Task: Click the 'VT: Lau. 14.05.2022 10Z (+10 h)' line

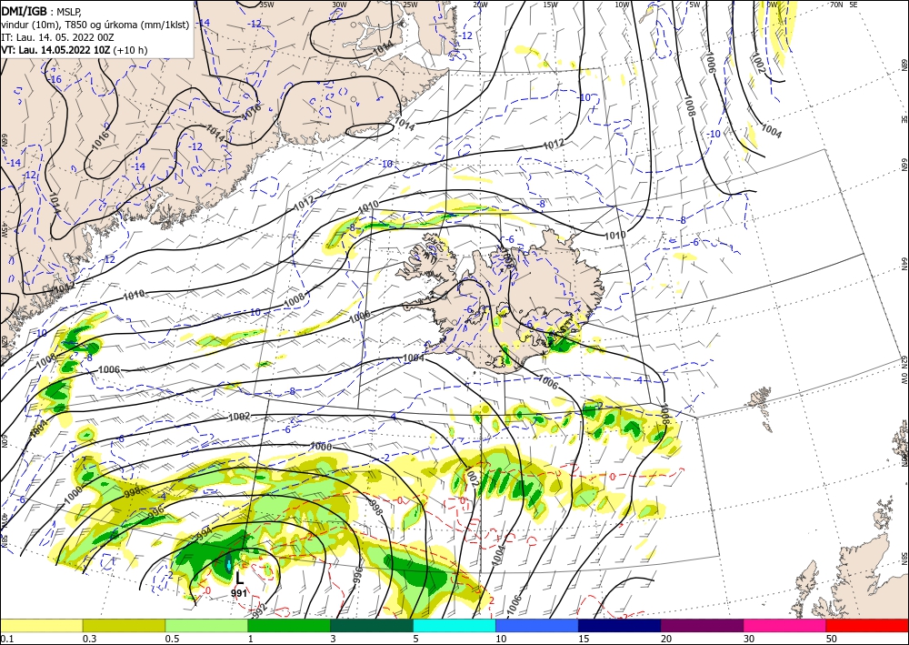Action: tap(75, 50)
